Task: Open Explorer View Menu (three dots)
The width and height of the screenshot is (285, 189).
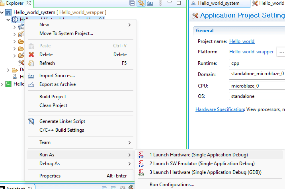Action: tap(160, 3)
